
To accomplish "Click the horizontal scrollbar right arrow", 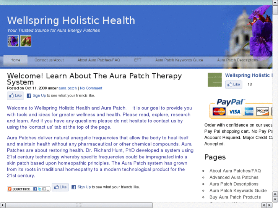I will (270, 205).
